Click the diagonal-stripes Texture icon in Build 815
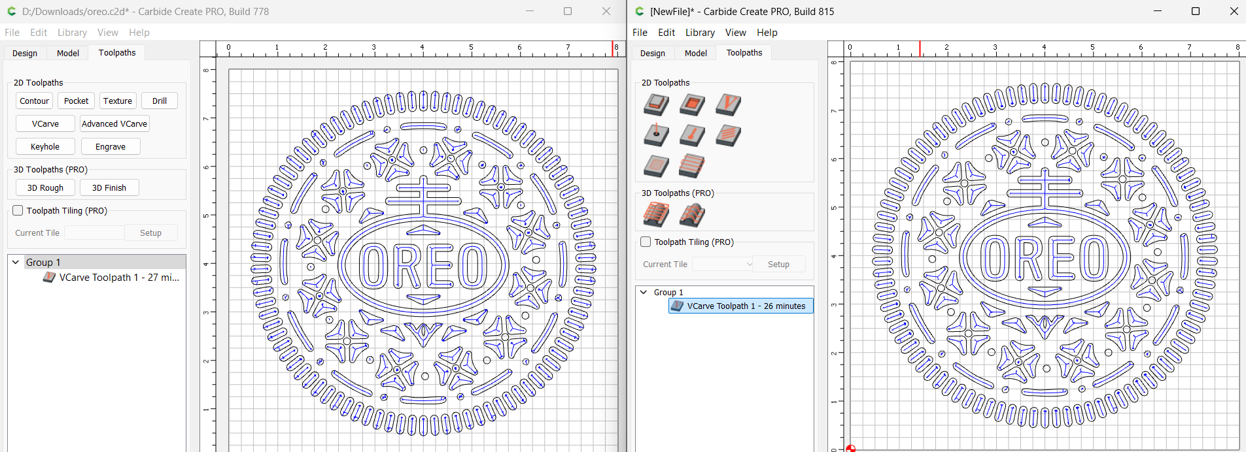 click(728, 135)
